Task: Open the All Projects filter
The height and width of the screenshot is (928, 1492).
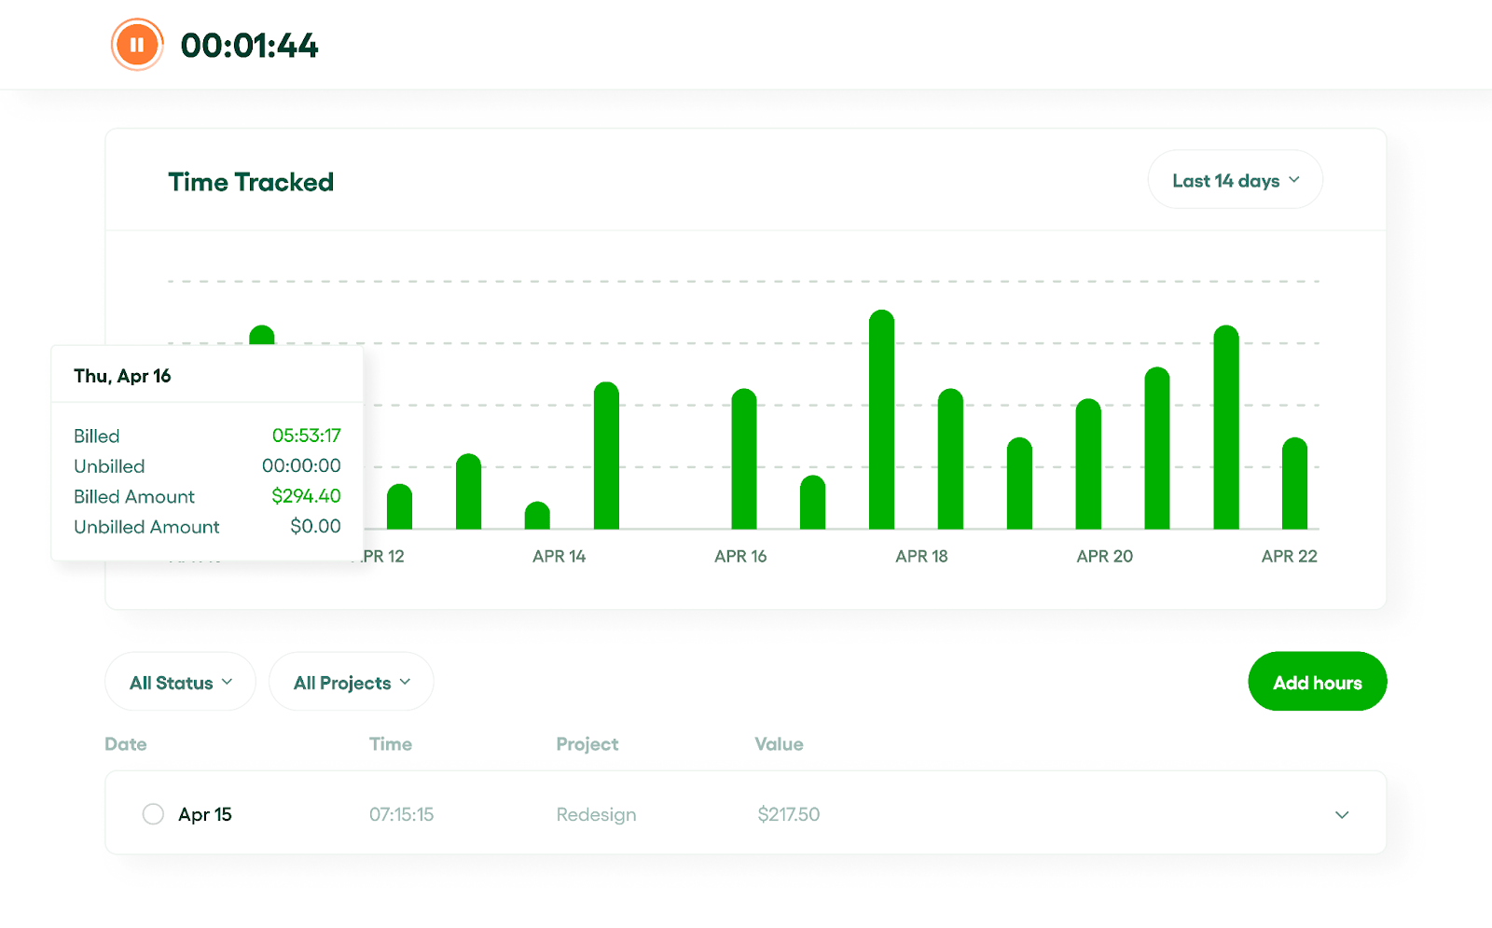Action: (351, 682)
